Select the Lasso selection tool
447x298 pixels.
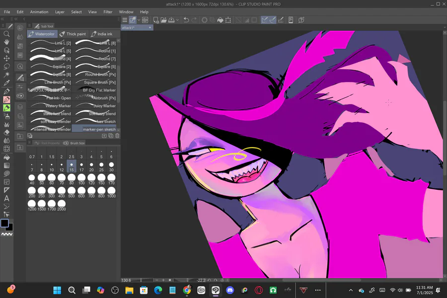pyautogui.click(x=6, y=67)
